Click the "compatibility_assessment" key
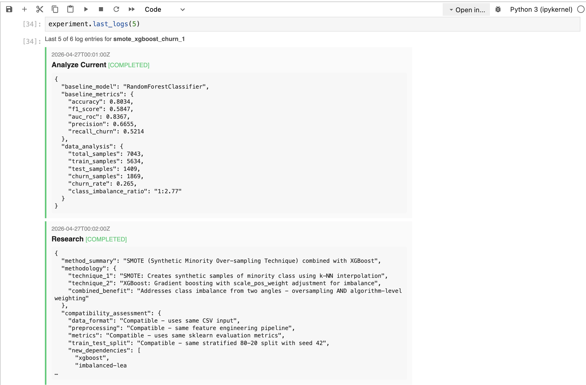586x385 pixels. click(108, 313)
